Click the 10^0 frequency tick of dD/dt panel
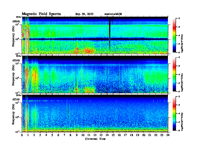 tap(17, 78)
